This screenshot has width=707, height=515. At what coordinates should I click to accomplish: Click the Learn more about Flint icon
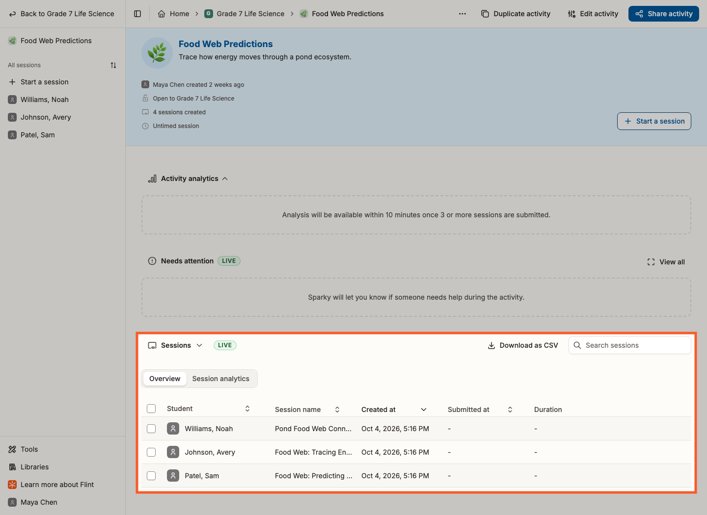point(12,485)
